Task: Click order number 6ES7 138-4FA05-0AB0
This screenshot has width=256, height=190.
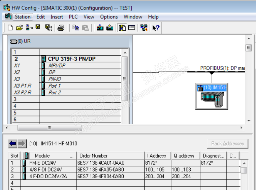Action: [101, 169]
